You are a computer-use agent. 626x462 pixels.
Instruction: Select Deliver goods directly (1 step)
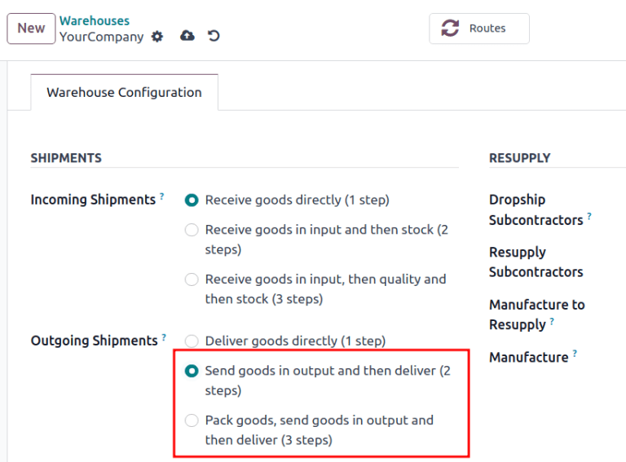tap(192, 341)
